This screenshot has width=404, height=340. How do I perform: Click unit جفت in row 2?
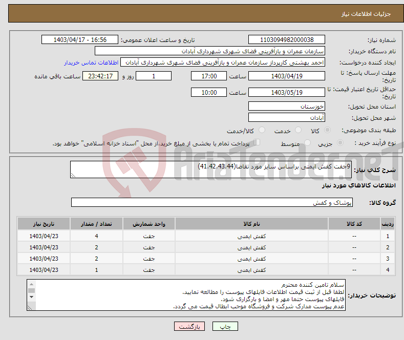(148, 247)
